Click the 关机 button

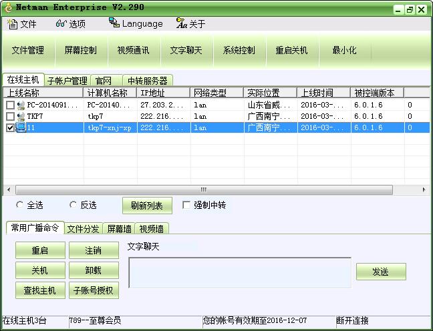pyautogui.click(x=40, y=270)
